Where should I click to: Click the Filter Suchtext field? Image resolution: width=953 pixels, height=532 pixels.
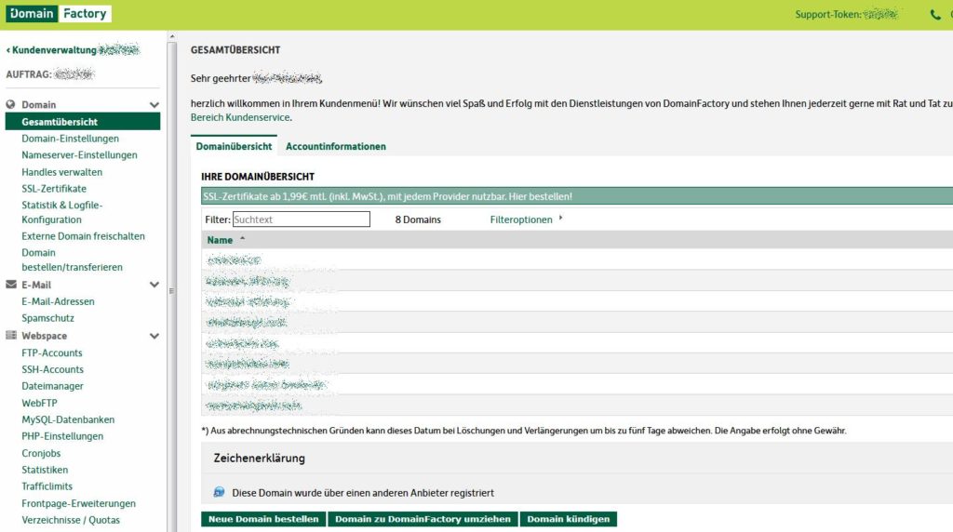pyautogui.click(x=301, y=219)
